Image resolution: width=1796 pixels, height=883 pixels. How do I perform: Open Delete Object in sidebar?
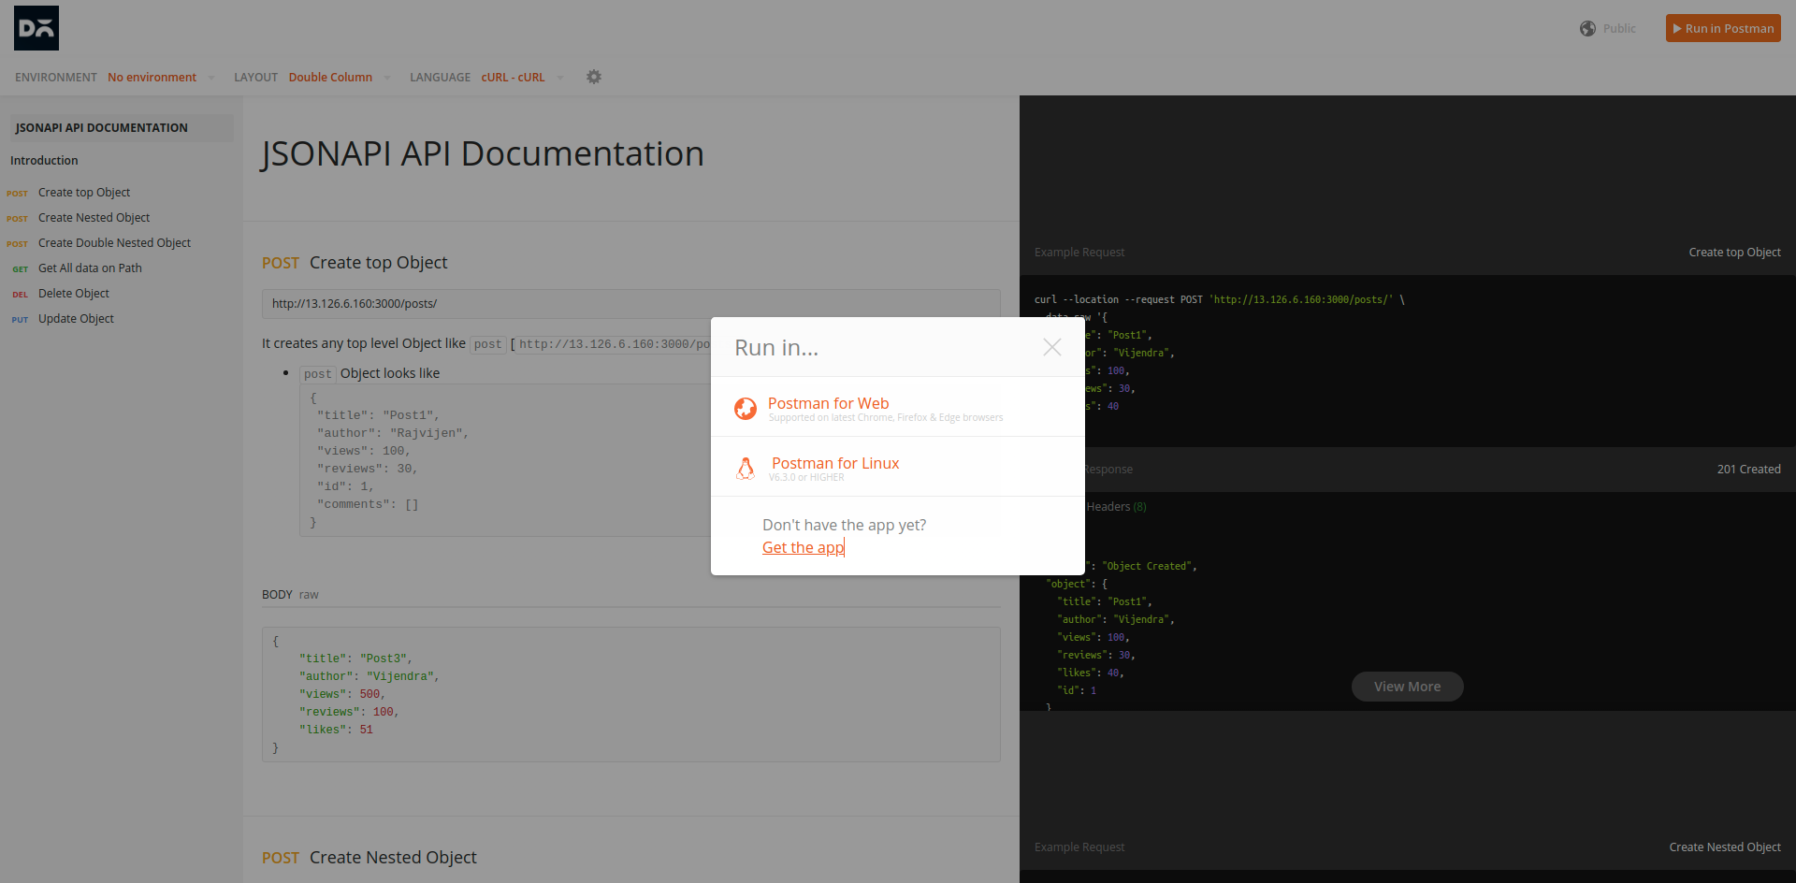point(74,294)
